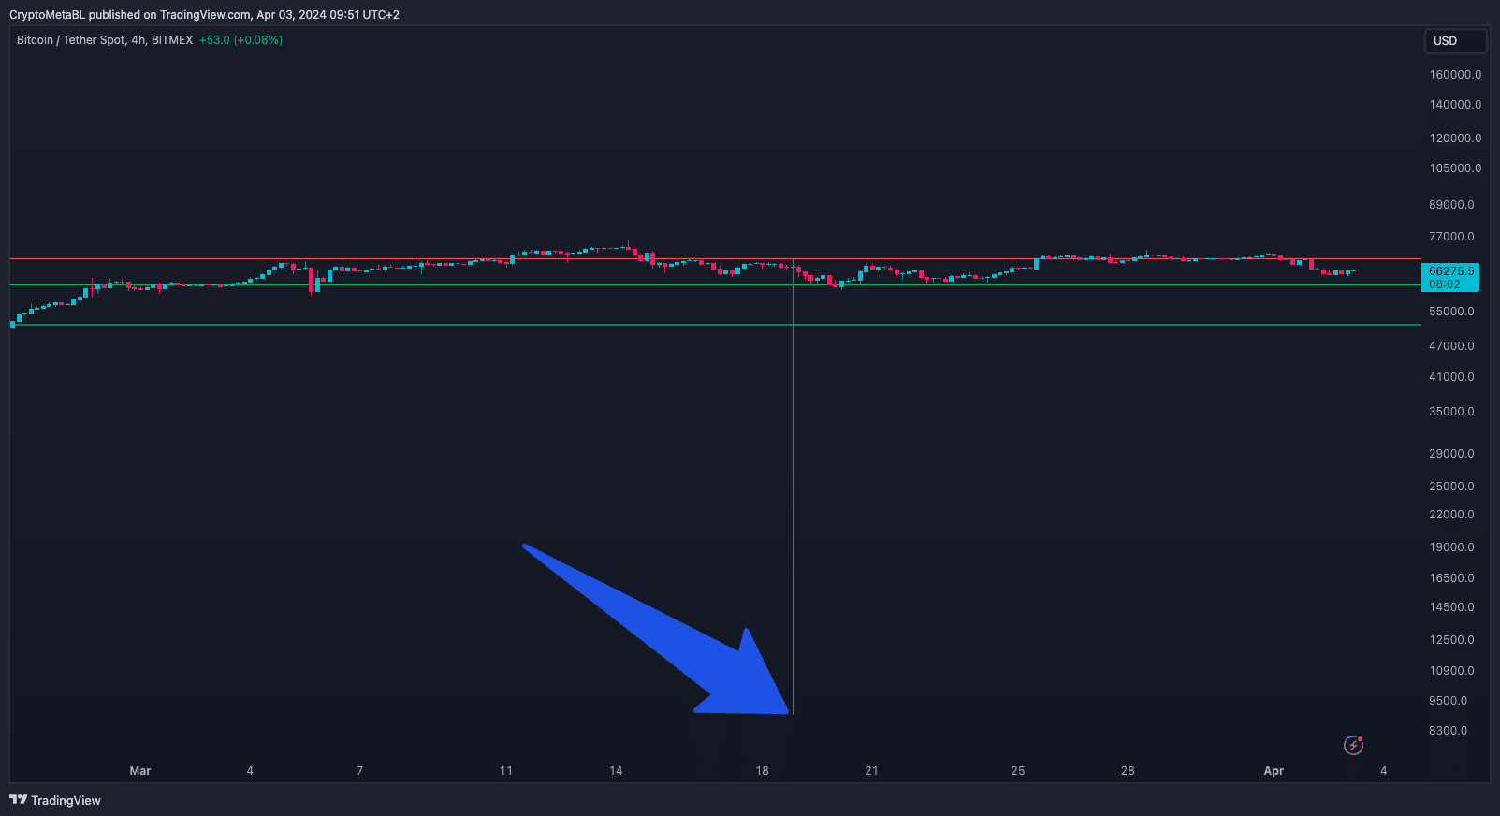This screenshot has width=1500, height=816.
Task: Click the date 18 on the time axis
Action: 762,771
